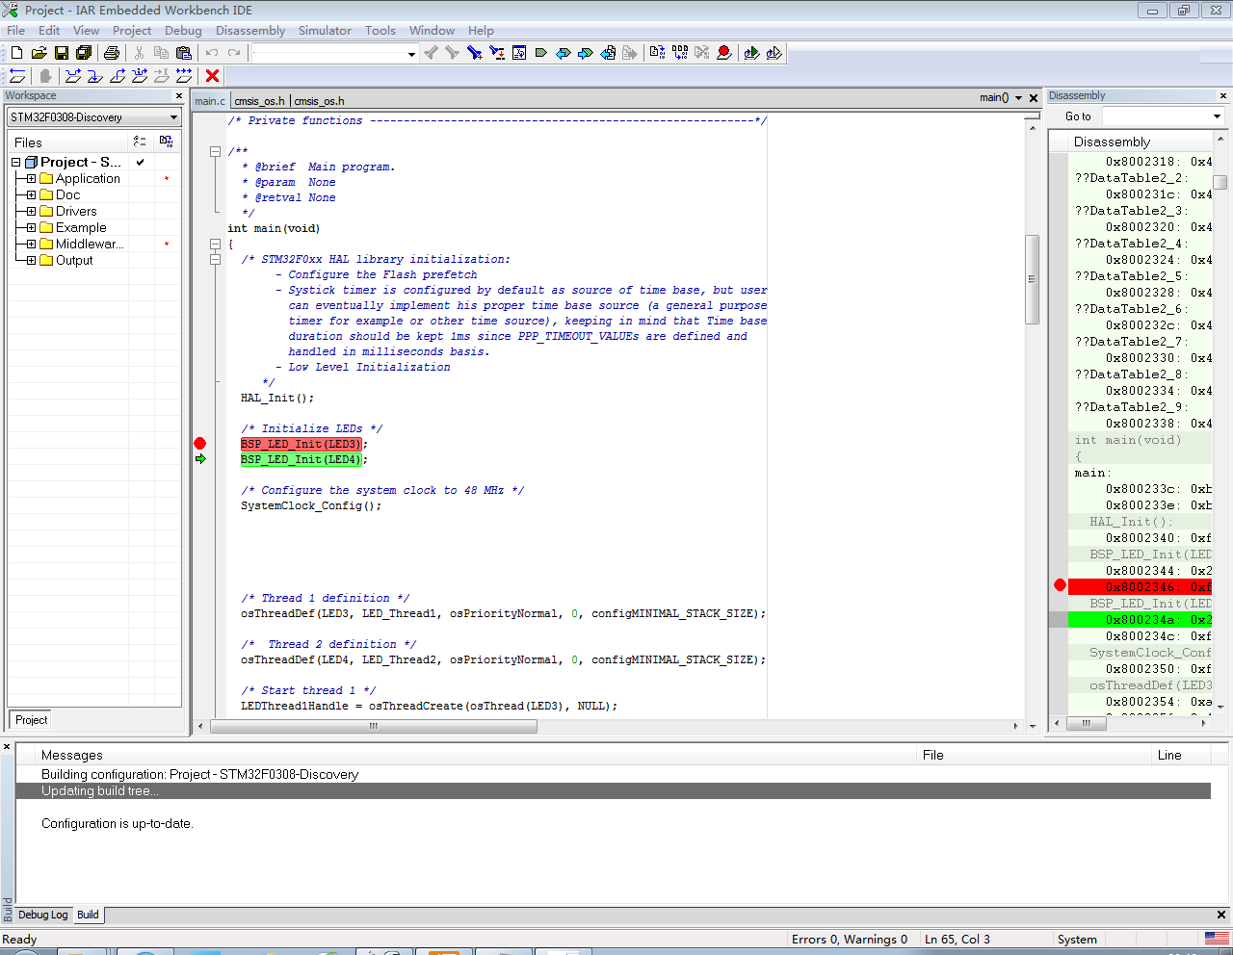Click the editor horizontal scrollbar thumb
The width and height of the screenshot is (1233, 955).
pos(374,726)
